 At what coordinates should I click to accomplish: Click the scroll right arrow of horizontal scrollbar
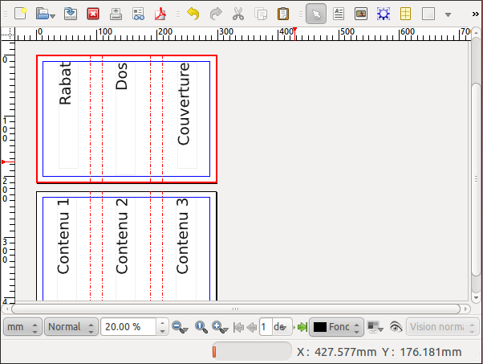click(x=465, y=309)
